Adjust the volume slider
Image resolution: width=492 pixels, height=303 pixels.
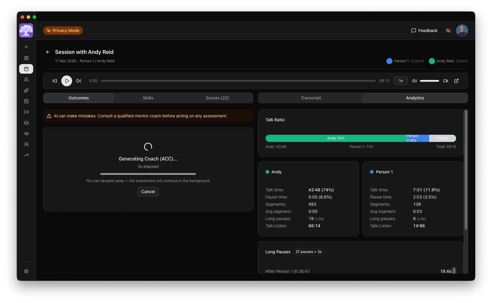click(429, 81)
